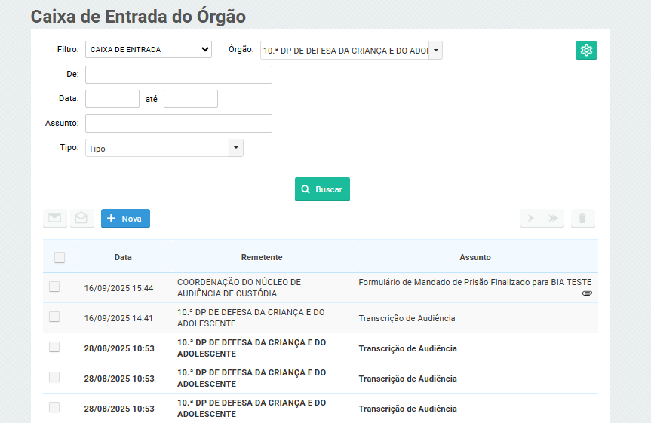The image size is (651, 423).
Task: Open the Filtro dropdown
Action: click(149, 50)
